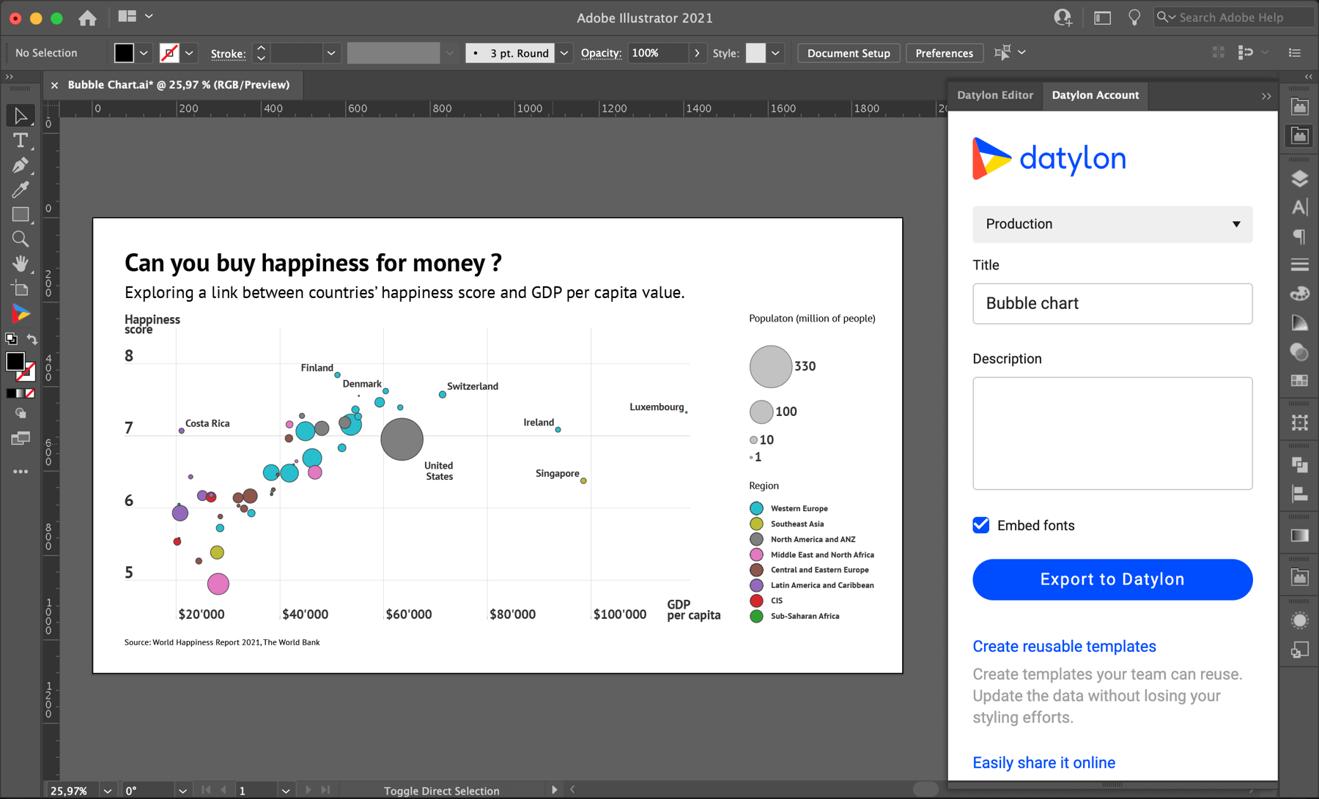1319x799 pixels.
Task: Swap Fill and Stroke colors
Action: (x=31, y=338)
